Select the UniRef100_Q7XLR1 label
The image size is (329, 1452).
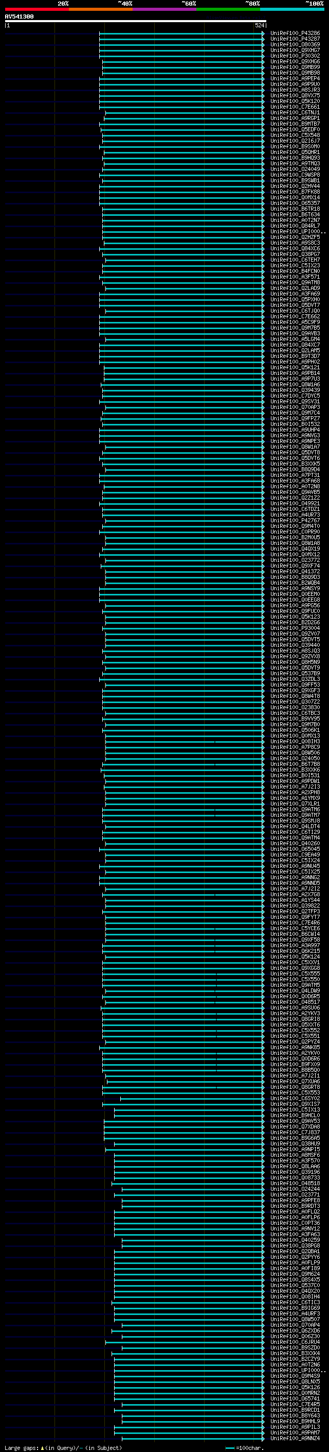pyautogui.click(x=295, y=804)
